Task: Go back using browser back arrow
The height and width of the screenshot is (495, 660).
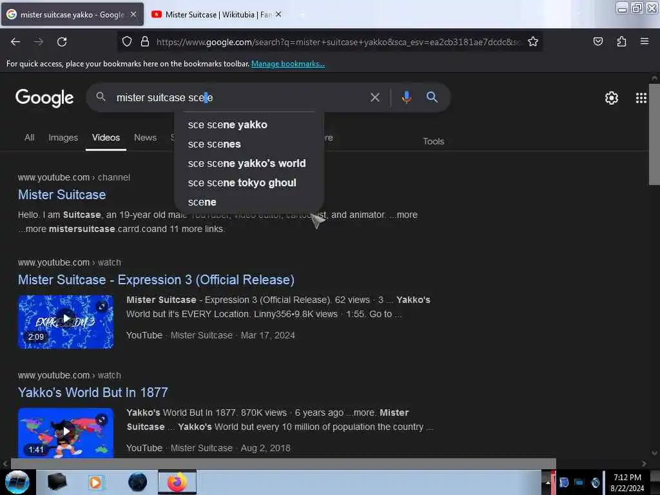Action: click(15, 42)
